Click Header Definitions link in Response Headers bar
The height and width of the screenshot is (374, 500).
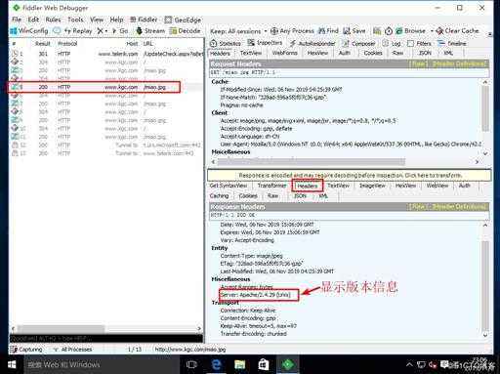click(x=460, y=207)
